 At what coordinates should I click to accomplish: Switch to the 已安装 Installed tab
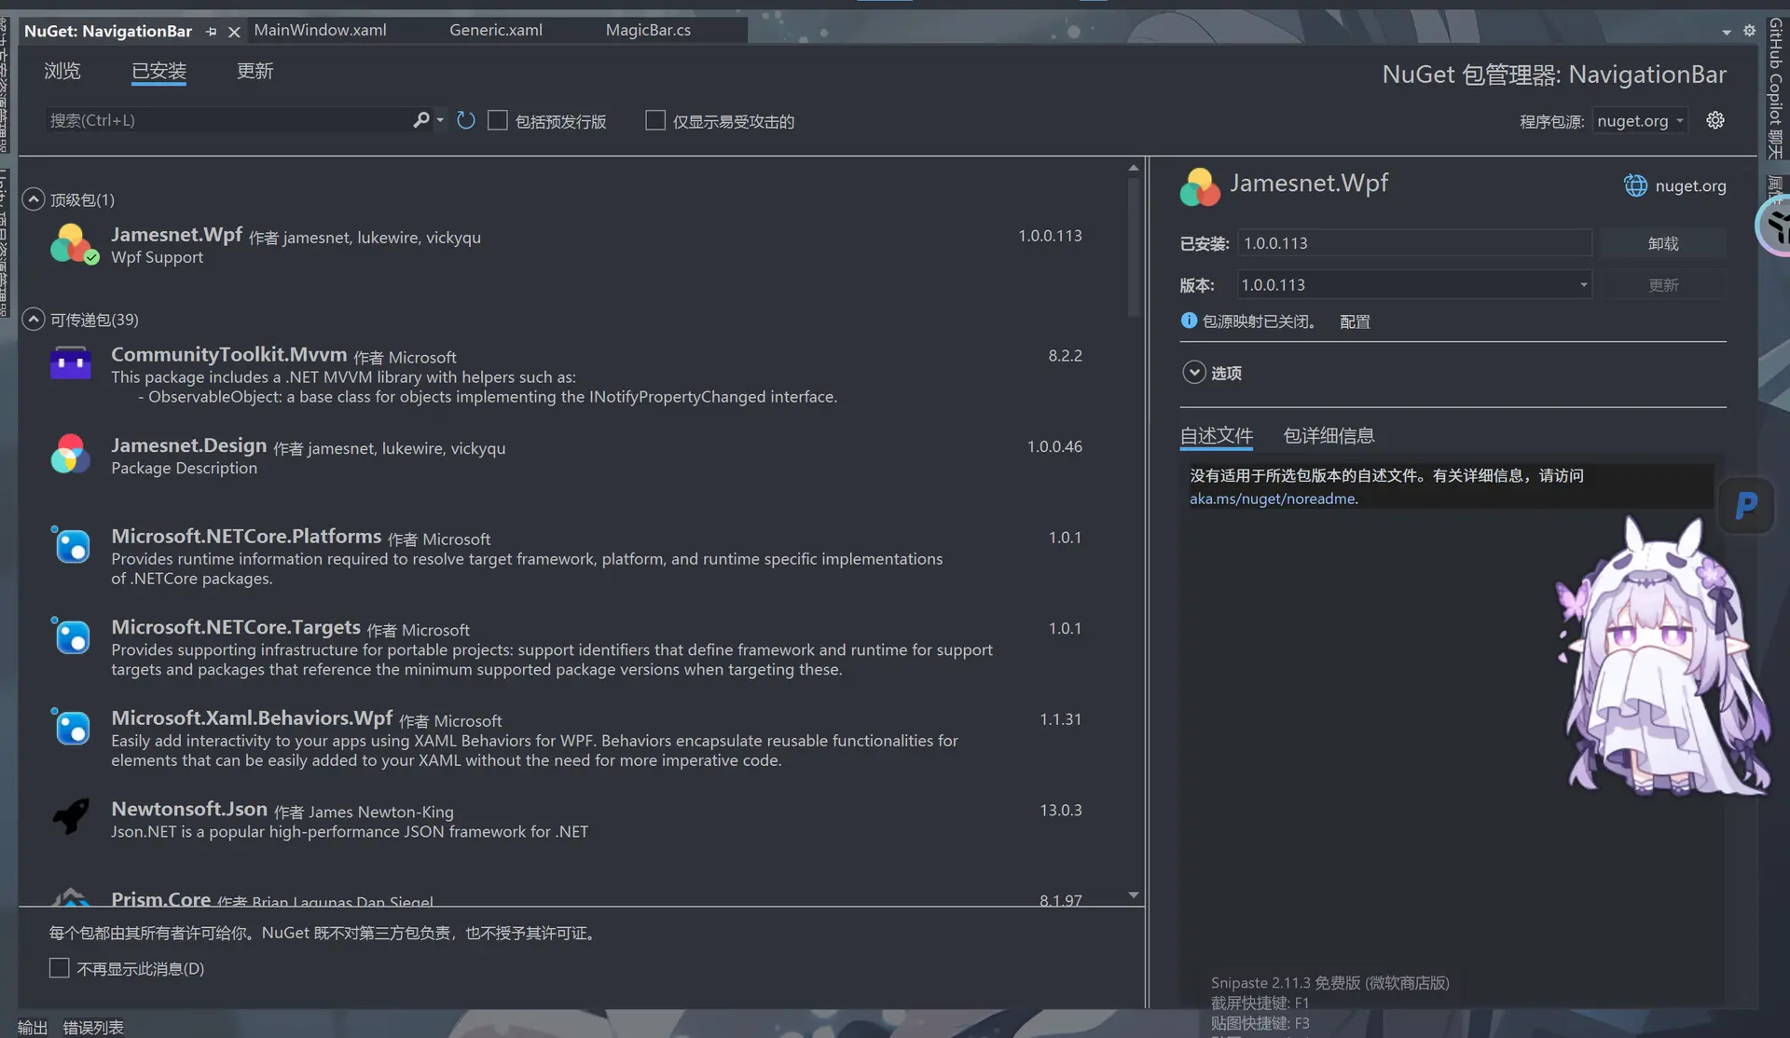point(158,71)
